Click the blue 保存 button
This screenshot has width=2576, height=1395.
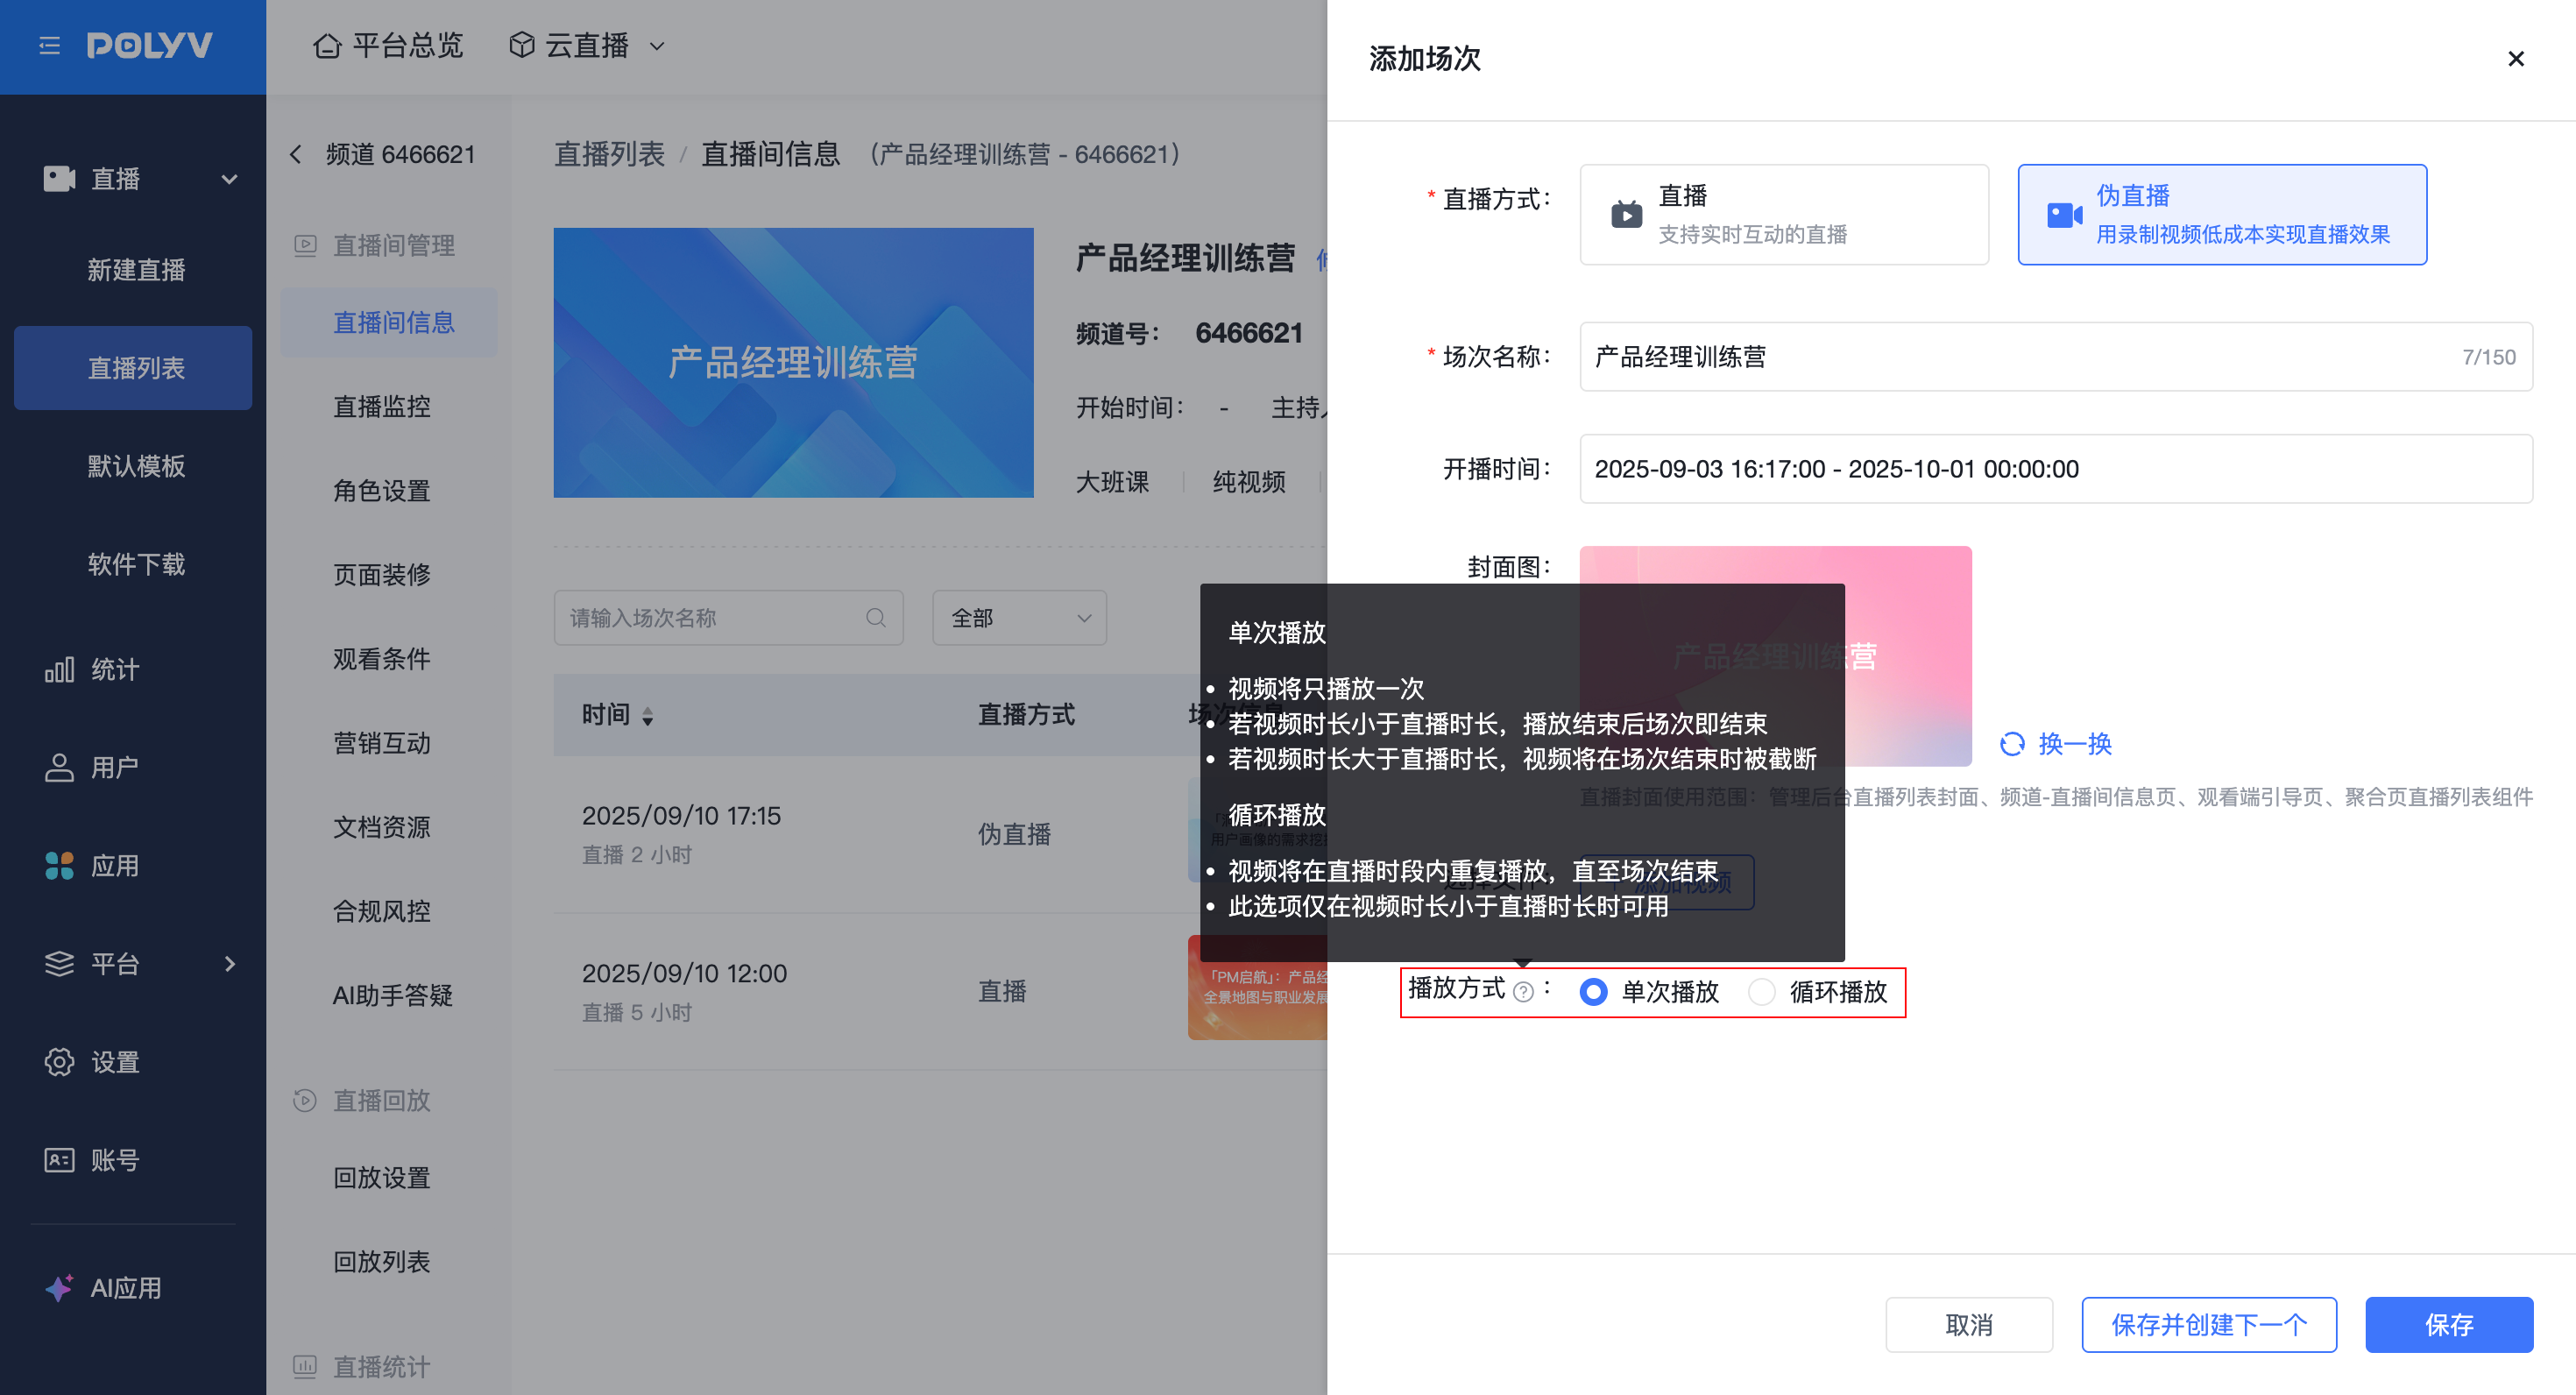click(x=2449, y=1325)
